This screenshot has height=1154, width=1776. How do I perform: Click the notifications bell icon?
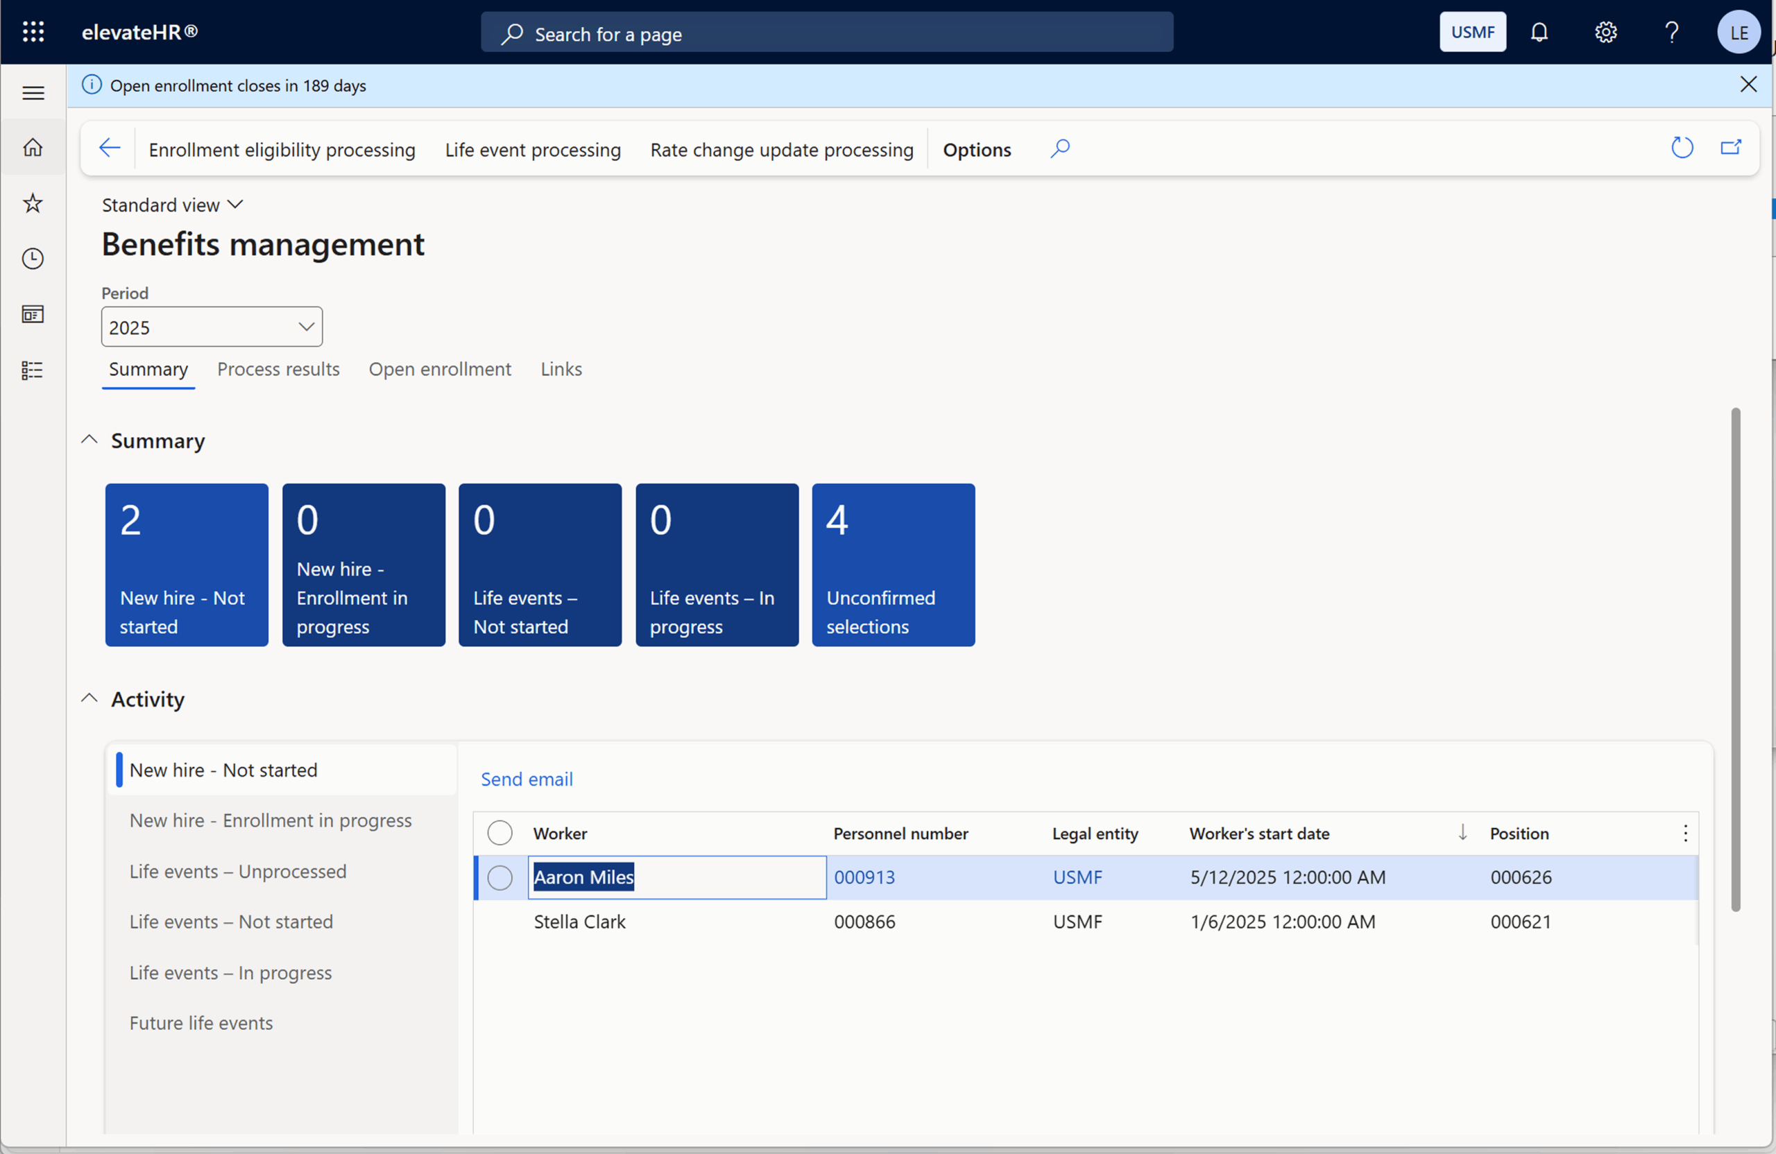(1539, 32)
